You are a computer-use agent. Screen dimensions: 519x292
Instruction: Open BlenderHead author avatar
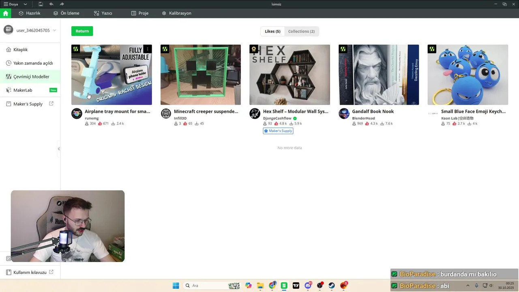point(344,114)
